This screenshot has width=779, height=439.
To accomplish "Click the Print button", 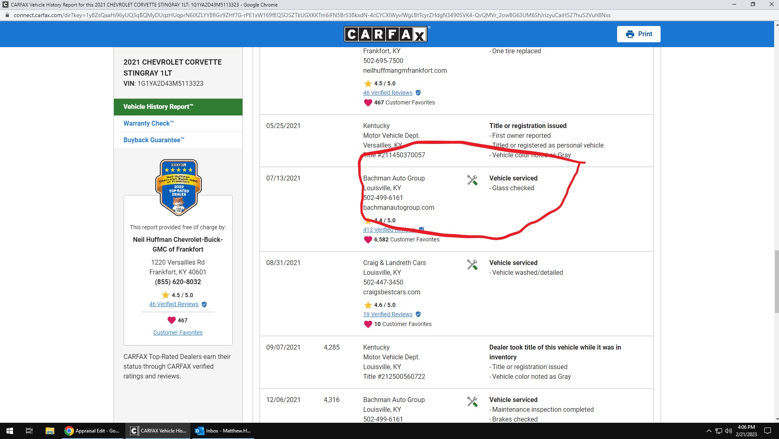I will pos(638,34).
